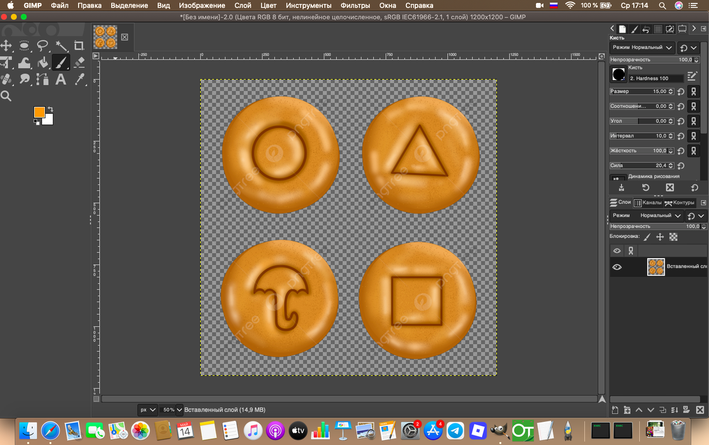Select the Unified Transform tool
The height and width of the screenshot is (445, 709).
pyautogui.click(x=6, y=62)
